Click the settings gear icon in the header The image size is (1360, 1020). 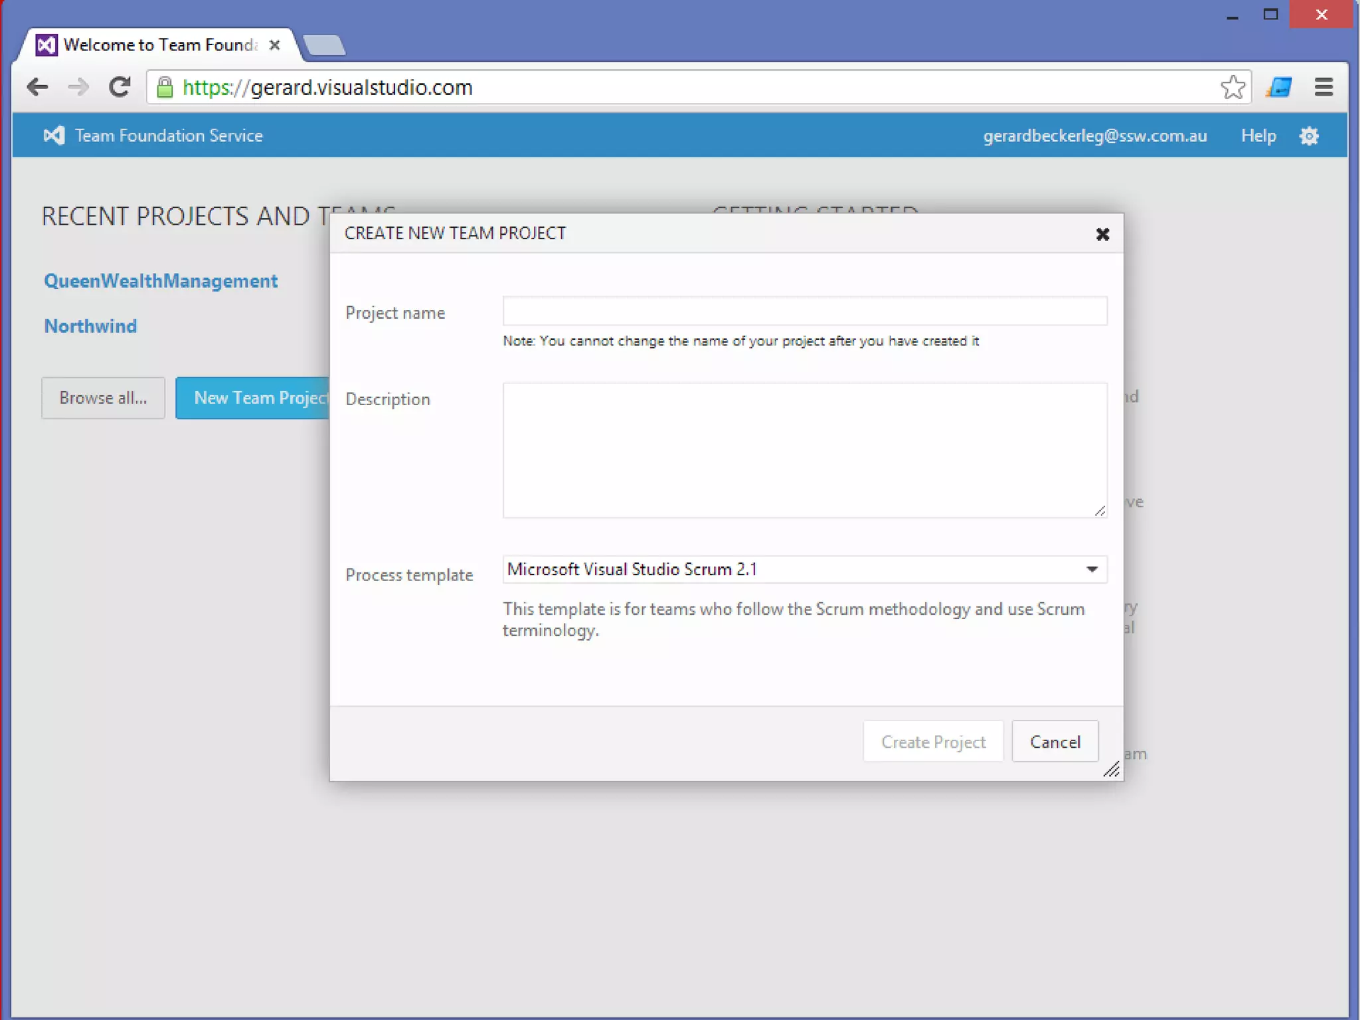tap(1308, 136)
